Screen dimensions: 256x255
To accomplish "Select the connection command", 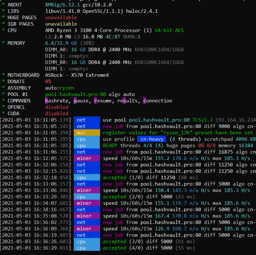I will 158,100.
